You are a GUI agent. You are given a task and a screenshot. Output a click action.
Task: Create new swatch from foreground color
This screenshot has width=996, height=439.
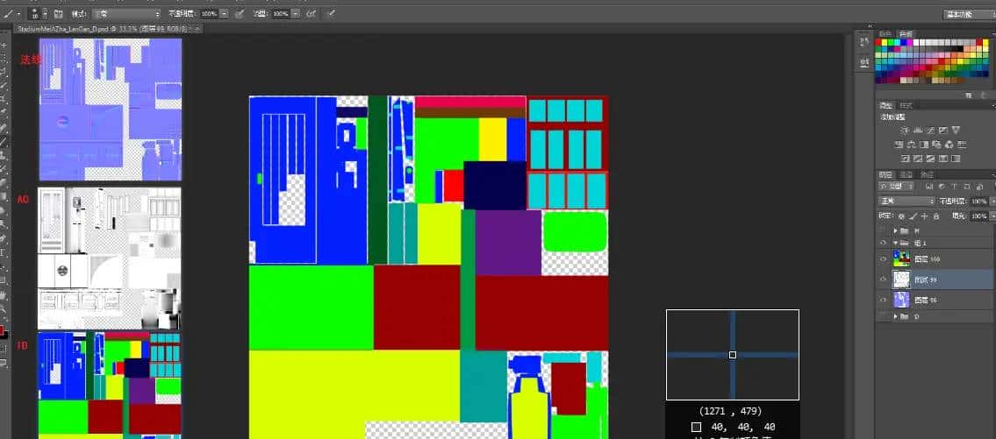coord(968,96)
